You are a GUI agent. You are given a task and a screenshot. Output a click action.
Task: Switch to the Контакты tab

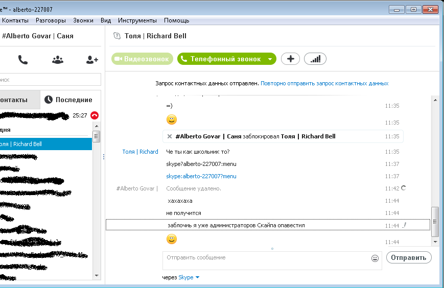tap(20, 100)
